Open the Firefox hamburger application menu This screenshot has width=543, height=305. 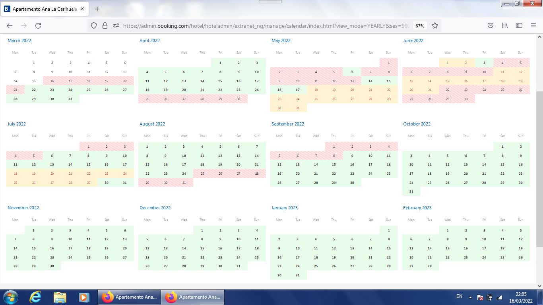(533, 25)
